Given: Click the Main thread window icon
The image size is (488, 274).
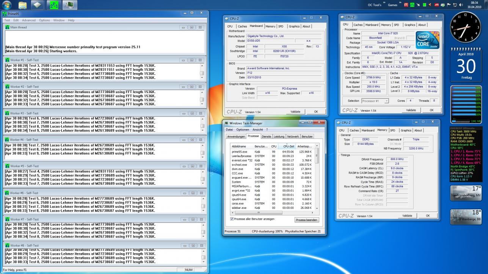Looking at the screenshot, I should (x=7, y=27).
